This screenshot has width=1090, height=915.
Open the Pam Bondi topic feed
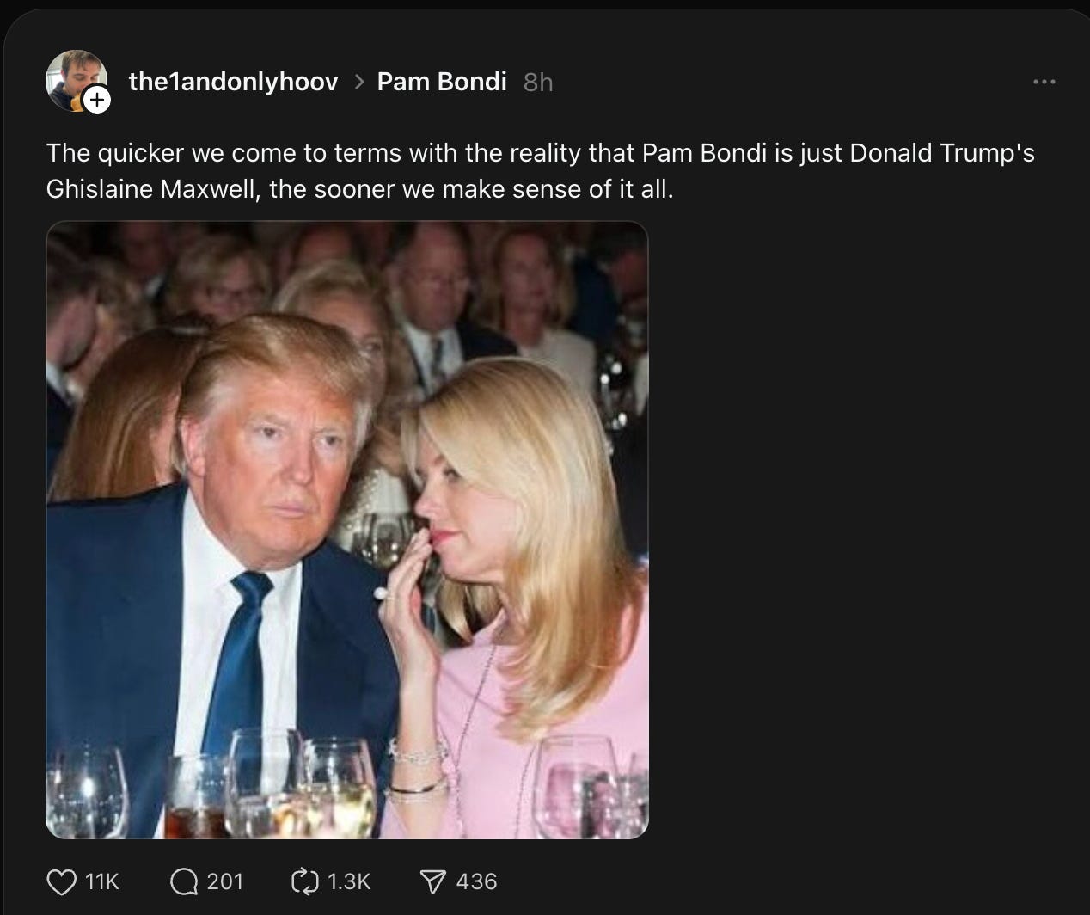click(441, 81)
